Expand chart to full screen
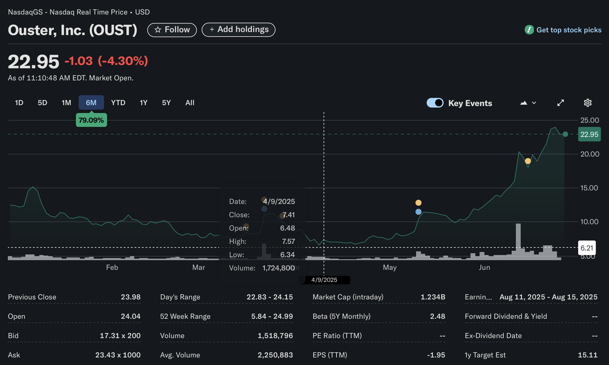Screen dimensions: 609x365 pyautogui.click(x=561, y=103)
